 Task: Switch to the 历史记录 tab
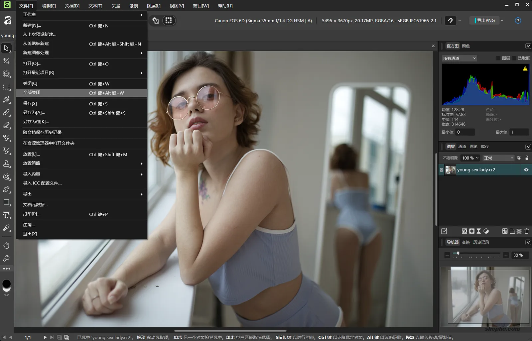[481, 242]
